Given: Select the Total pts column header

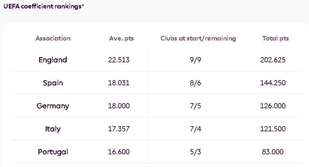Looking at the screenshot, I should [x=276, y=39].
